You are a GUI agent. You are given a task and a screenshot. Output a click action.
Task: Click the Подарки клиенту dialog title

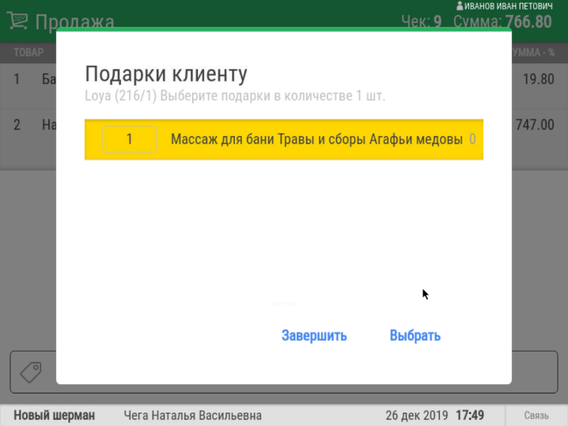[x=166, y=74]
